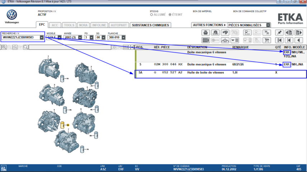Switch to the ACC tab
The height and width of the screenshot is (172, 307).
(x=55, y=25)
